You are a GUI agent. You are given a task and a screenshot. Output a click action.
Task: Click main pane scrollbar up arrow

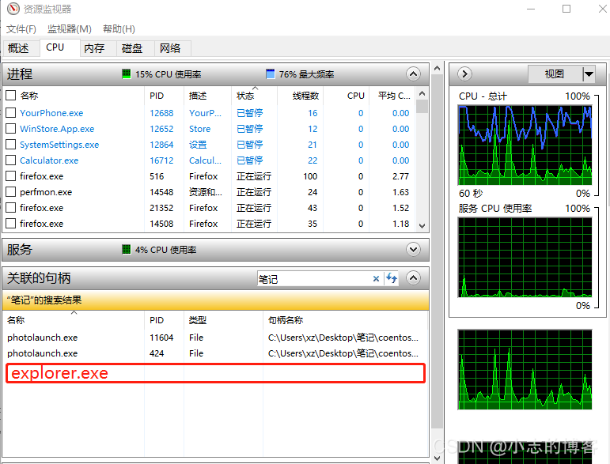pyautogui.click(x=438, y=69)
